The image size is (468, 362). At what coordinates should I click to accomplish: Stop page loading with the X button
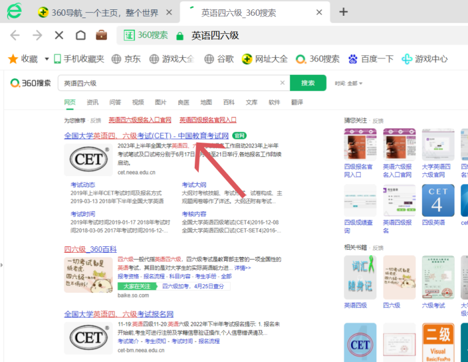point(59,35)
